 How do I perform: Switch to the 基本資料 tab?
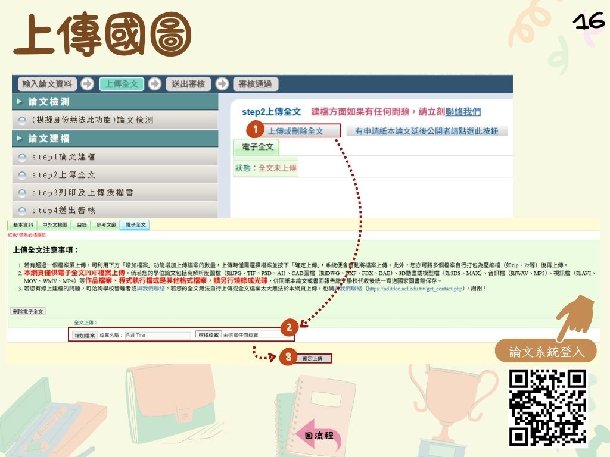[x=23, y=225]
